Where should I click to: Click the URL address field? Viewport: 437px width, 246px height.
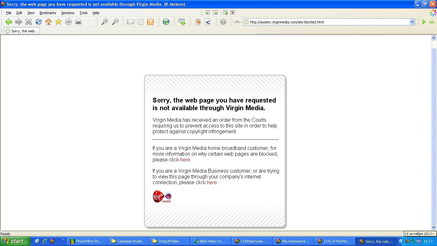326,22
